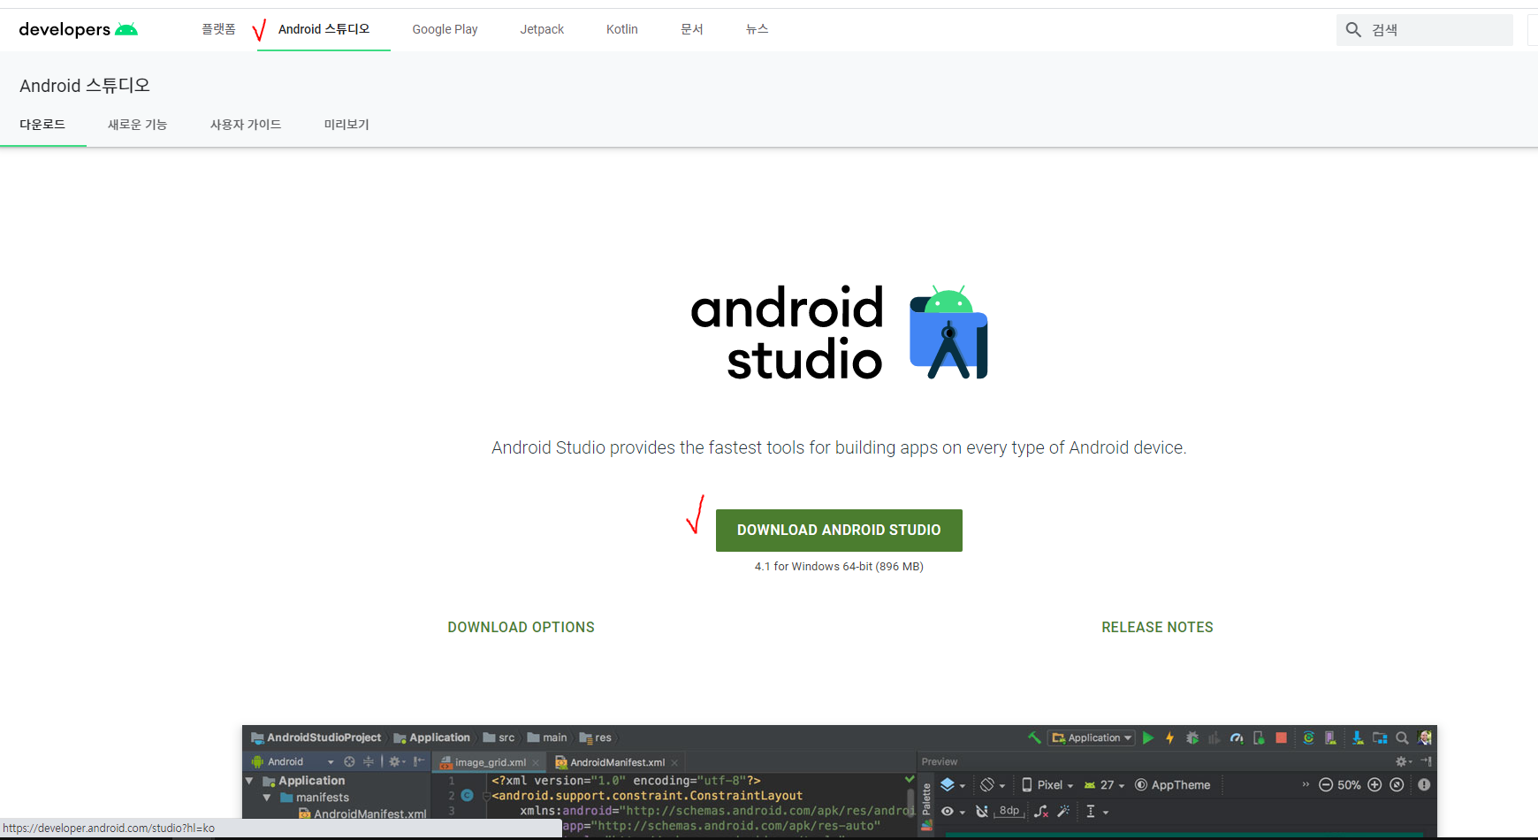1538x840 pixels.
Task: Click the scroll-from-source target icon in project panel
Action: pos(349,761)
